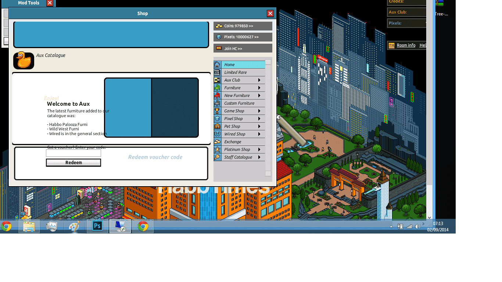
Task: Close the Mod Tools window
Action: point(50,3)
